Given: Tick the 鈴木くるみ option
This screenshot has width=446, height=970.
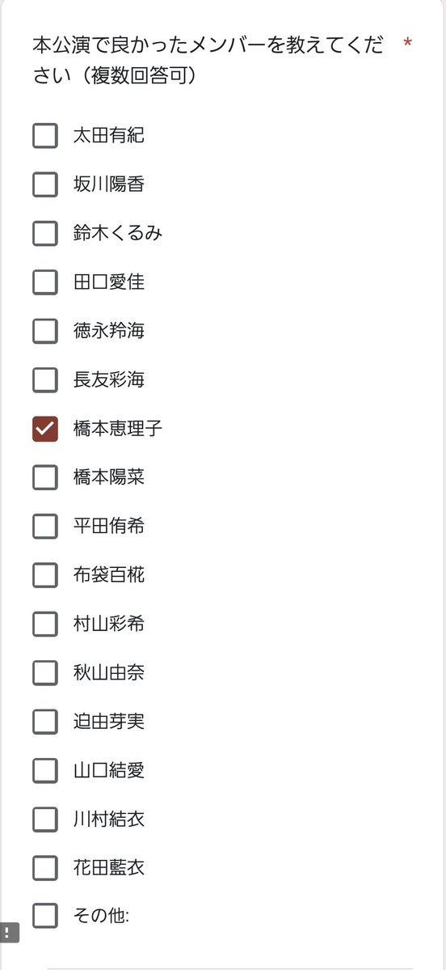Looking at the screenshot, I should (x=45, y=233).
